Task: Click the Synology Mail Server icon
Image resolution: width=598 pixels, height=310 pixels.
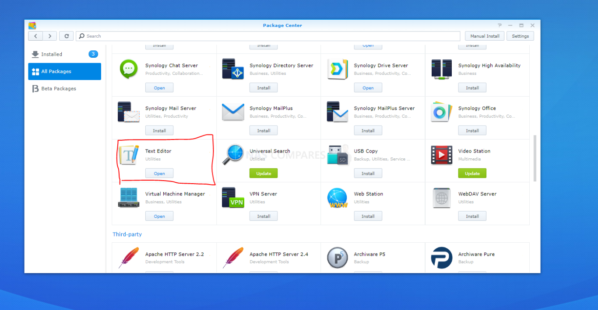Action: (128, 112)
